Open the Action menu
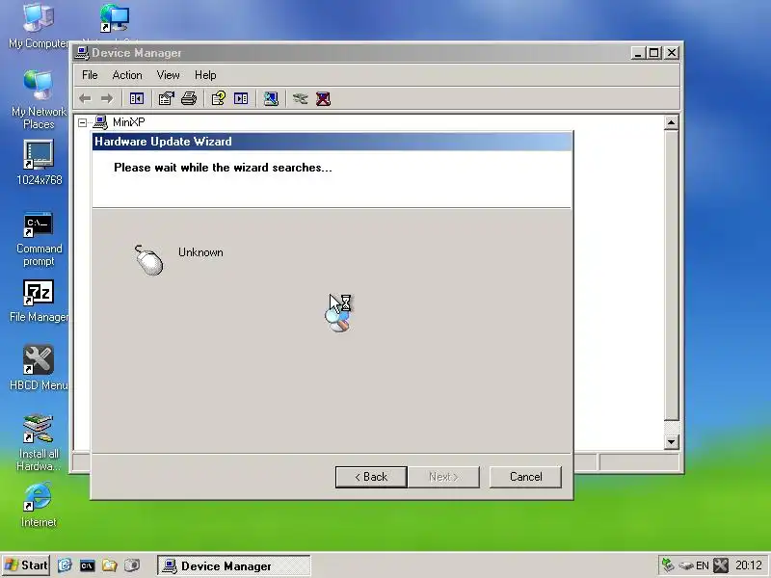The height and width of the screenshot is (578, 771). pyautogui.click(x=127, y=75)
